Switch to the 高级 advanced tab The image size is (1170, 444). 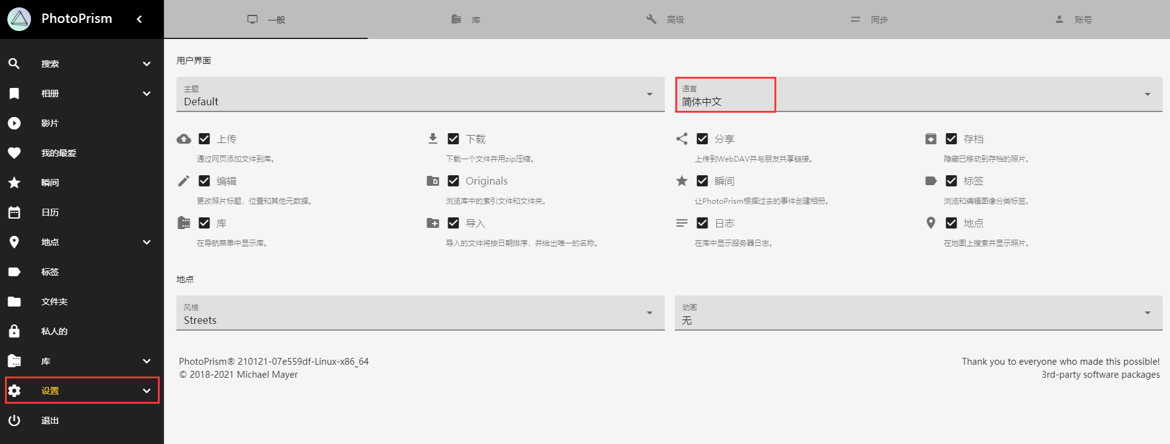pyautogui.click(x=665, y=19)
